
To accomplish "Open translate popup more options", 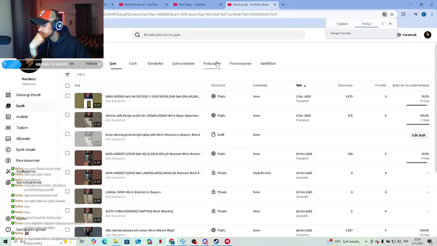I will pyautogui.click(x=382, y=24).
